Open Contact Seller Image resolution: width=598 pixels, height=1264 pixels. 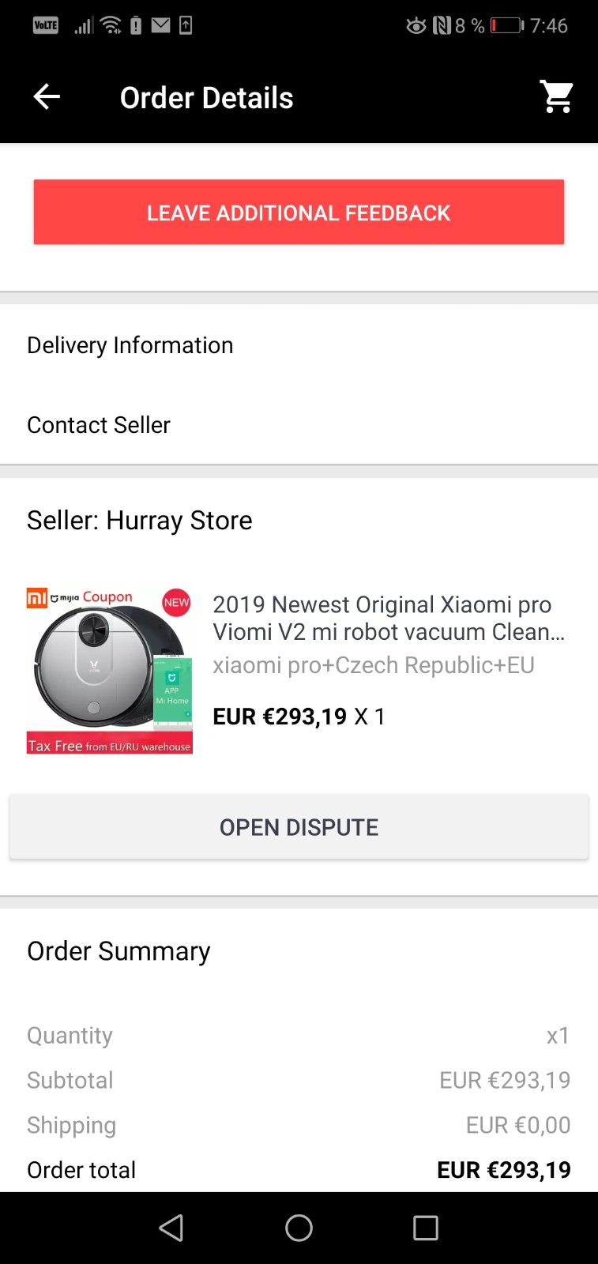[299, 425]
